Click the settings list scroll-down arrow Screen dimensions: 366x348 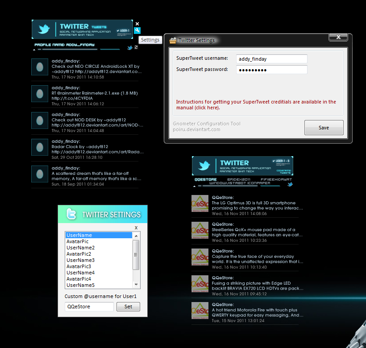click(x=136, y=285)
